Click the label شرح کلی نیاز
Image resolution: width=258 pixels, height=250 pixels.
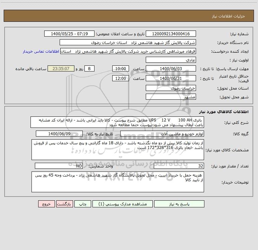pyautogui.click(x=237, y=122)
